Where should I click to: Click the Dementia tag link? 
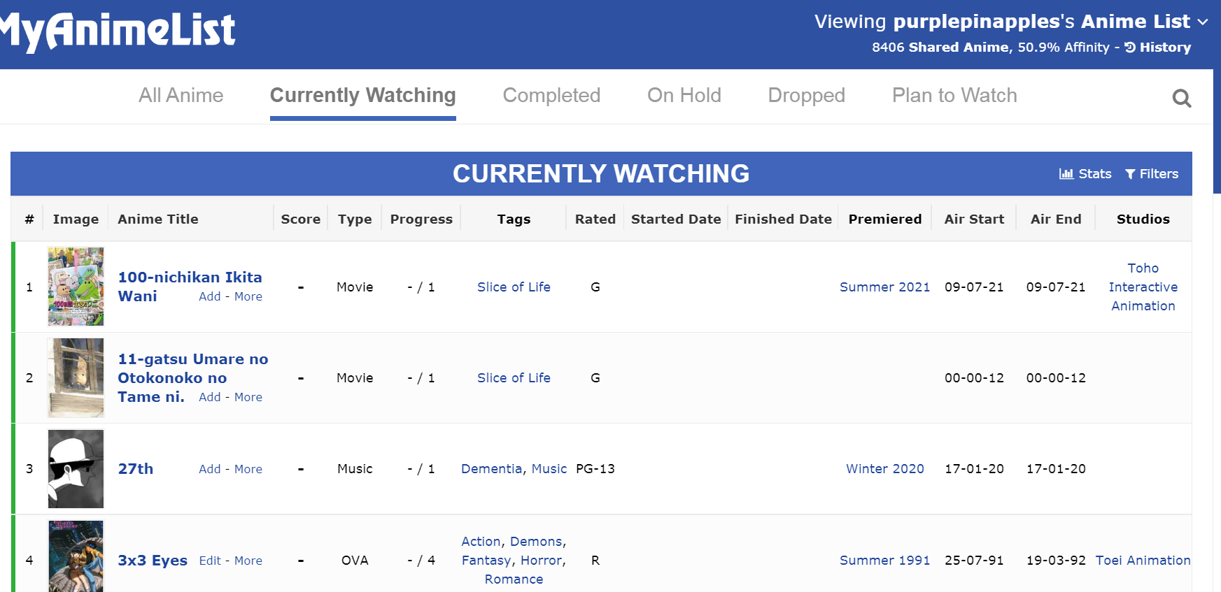click(x=491, y=469)
